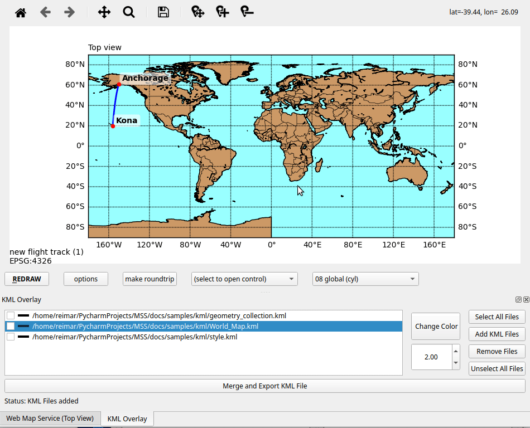
Task: Click Merge and Export KML File
Action: (x=264, y=386)
